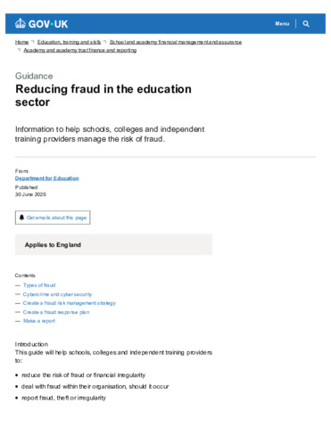This screenshot has height=428, width=331.
Task: Click Get emails about this page button
Action: 53,218
